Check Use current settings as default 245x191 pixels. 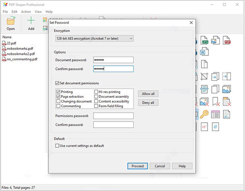[57, 146]
